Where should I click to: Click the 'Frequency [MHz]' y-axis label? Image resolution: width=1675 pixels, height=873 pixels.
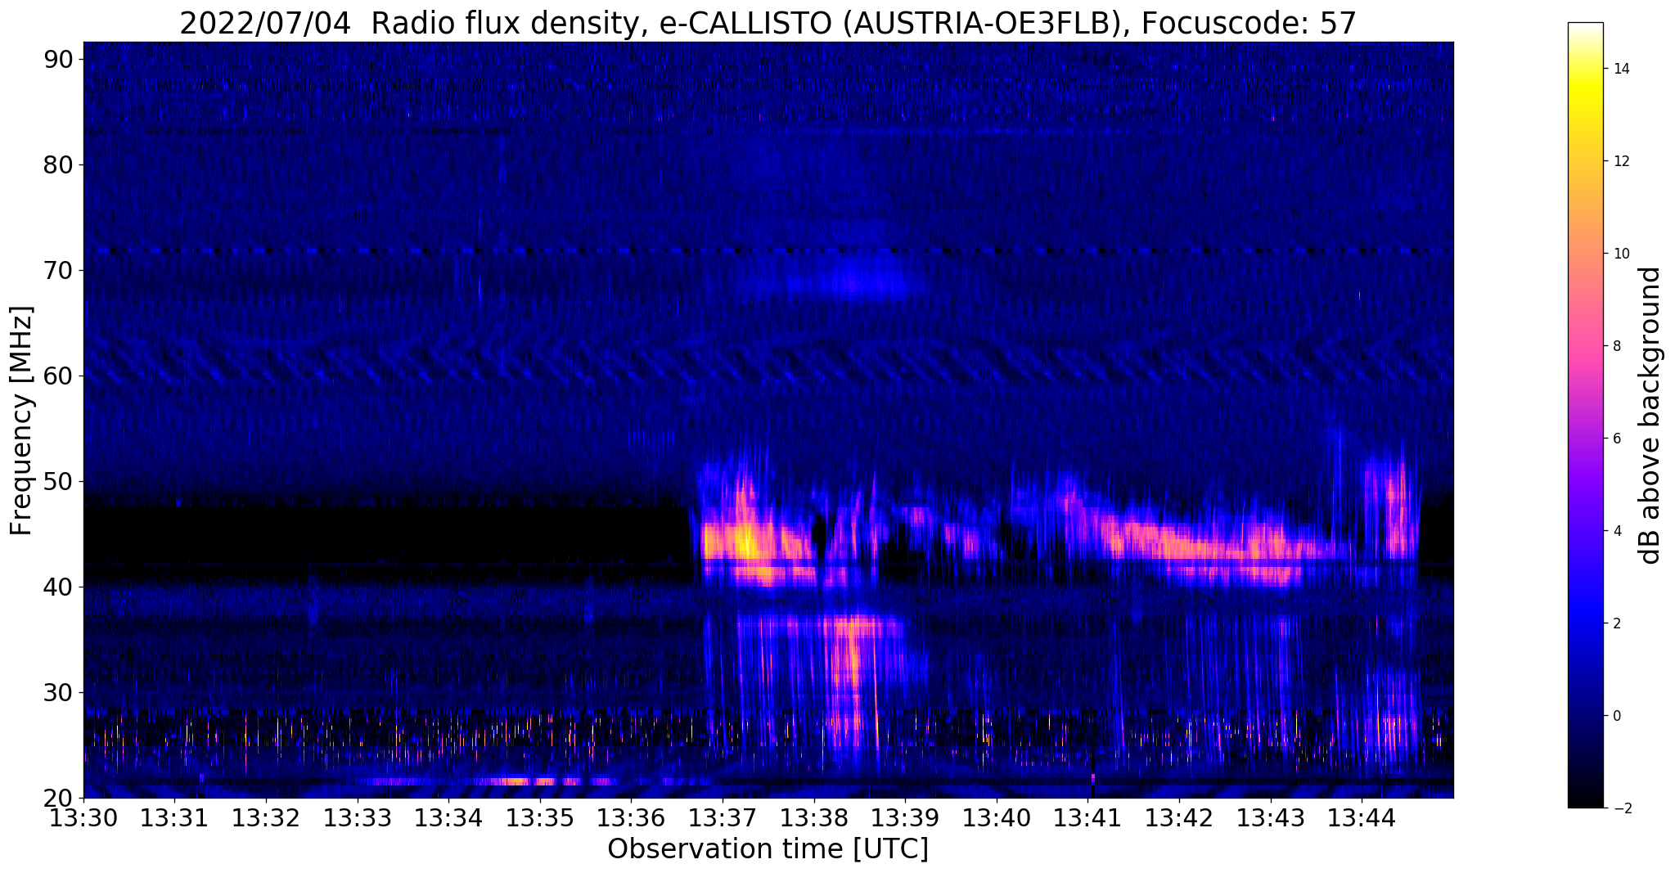21,421
